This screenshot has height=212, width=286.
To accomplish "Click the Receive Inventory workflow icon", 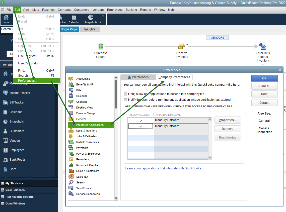I will tap(181, 46).
